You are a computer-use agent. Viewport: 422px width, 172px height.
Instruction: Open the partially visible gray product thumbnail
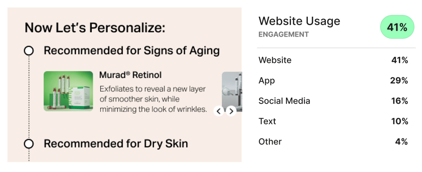pos(232,92)
